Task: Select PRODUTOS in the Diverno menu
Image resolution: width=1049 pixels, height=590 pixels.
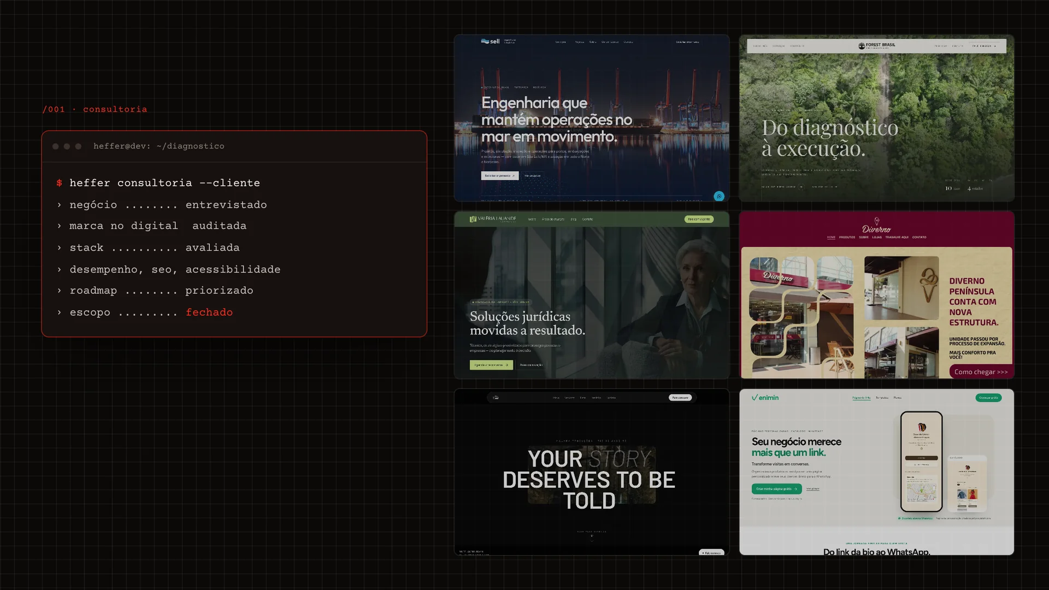Action: (x=847, y=238)
